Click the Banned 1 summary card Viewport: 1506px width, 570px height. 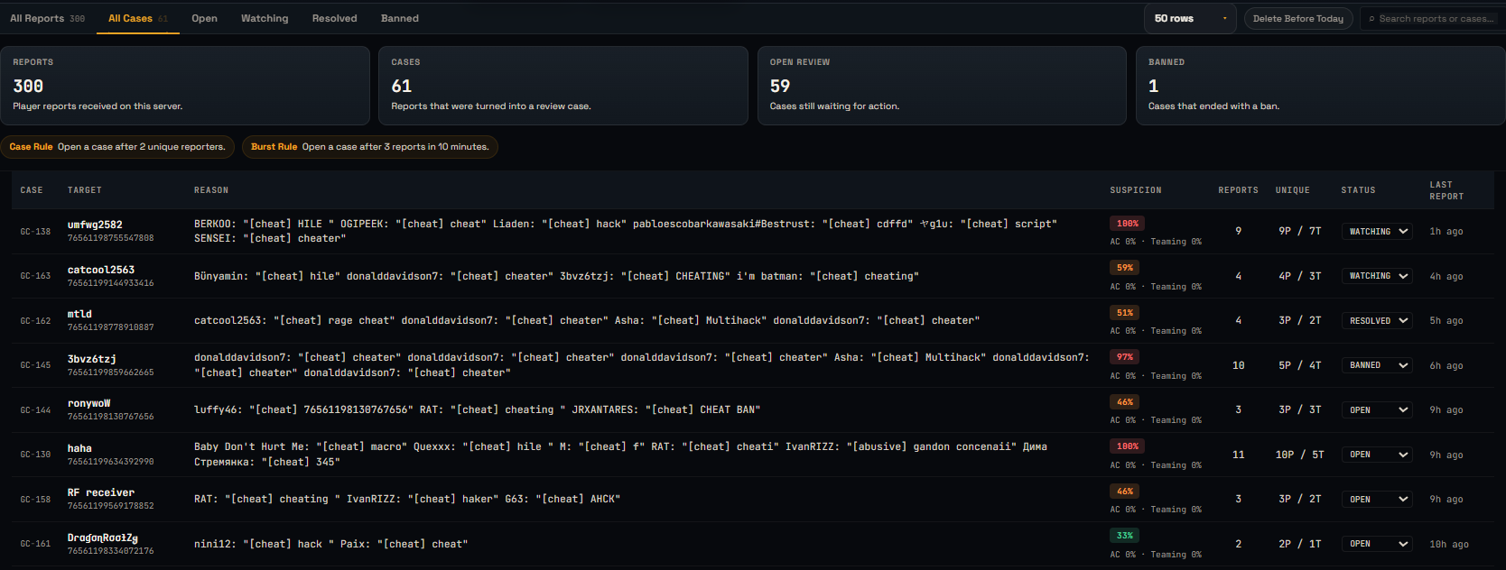1320,86
